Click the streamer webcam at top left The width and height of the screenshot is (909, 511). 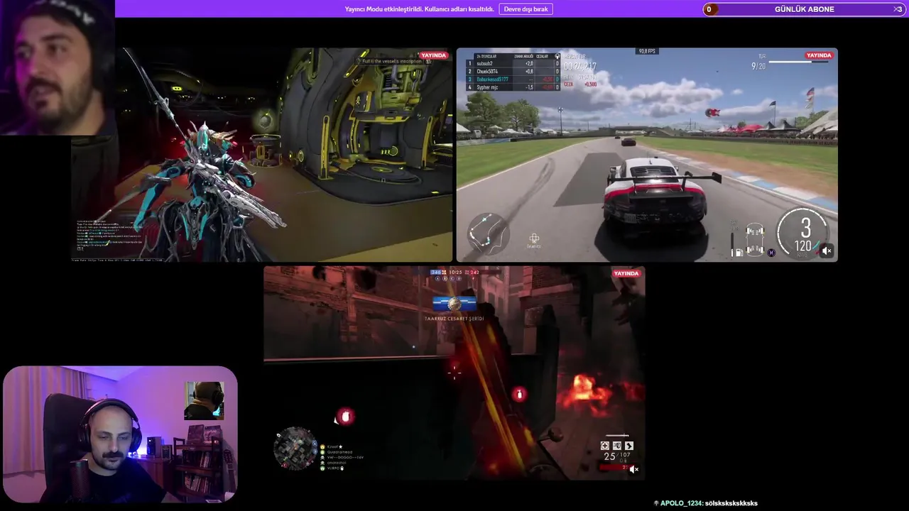coord(57,67)
